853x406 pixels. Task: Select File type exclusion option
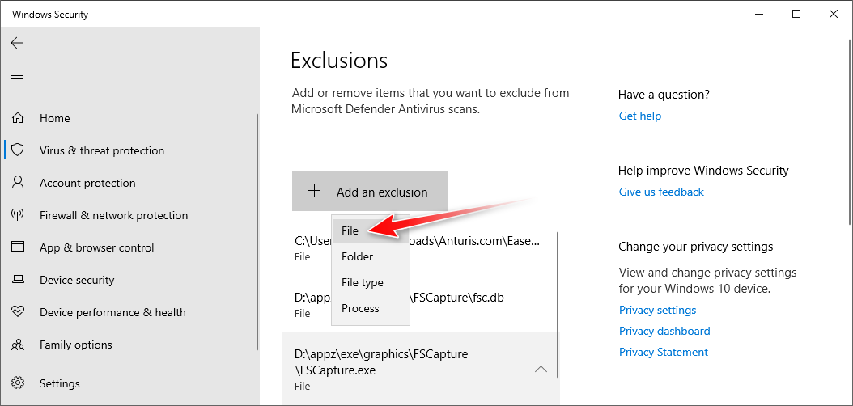click(x=362, y=282)
